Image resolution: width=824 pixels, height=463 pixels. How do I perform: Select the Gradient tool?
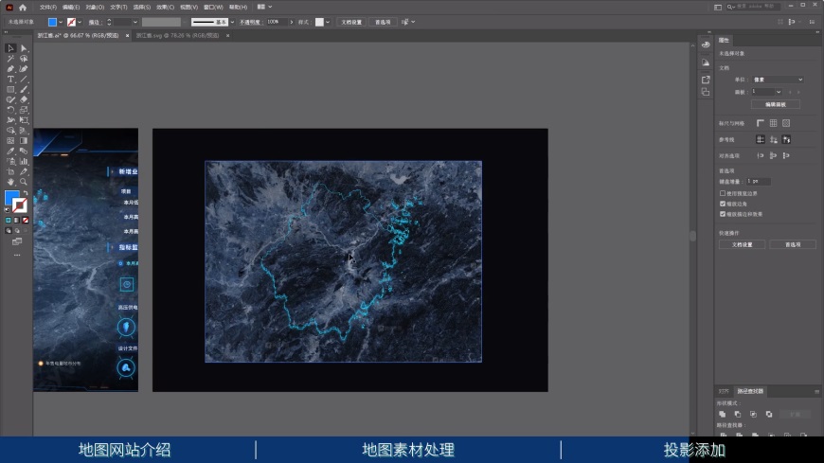point(24,141)
